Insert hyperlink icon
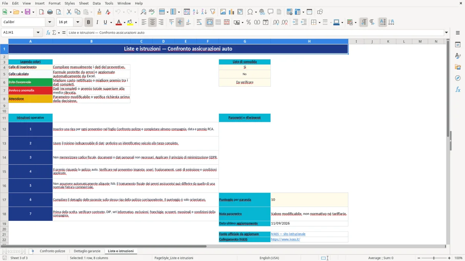 262,12
